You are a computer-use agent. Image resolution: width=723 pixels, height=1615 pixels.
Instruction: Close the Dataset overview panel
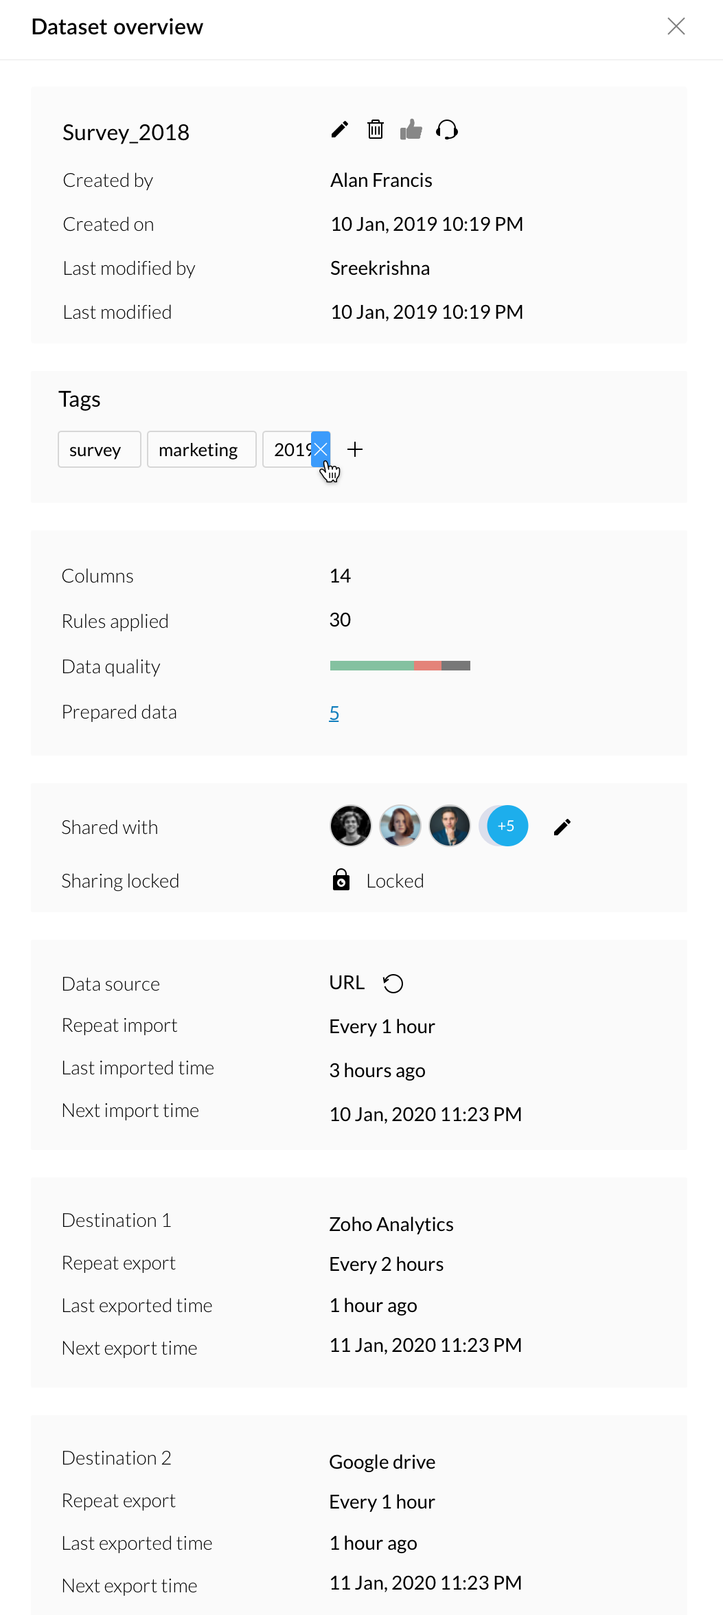click(676, 26)
